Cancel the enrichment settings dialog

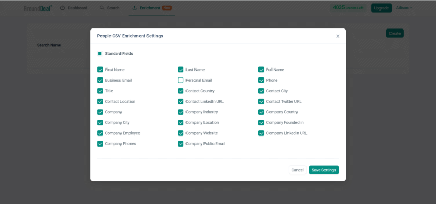pyautogui.click(x=297, y=170)
